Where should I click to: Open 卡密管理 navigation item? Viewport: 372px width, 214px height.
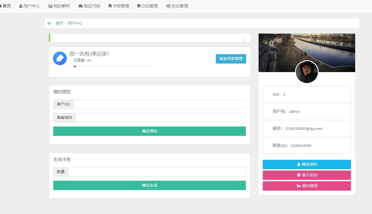click(119, 6)
